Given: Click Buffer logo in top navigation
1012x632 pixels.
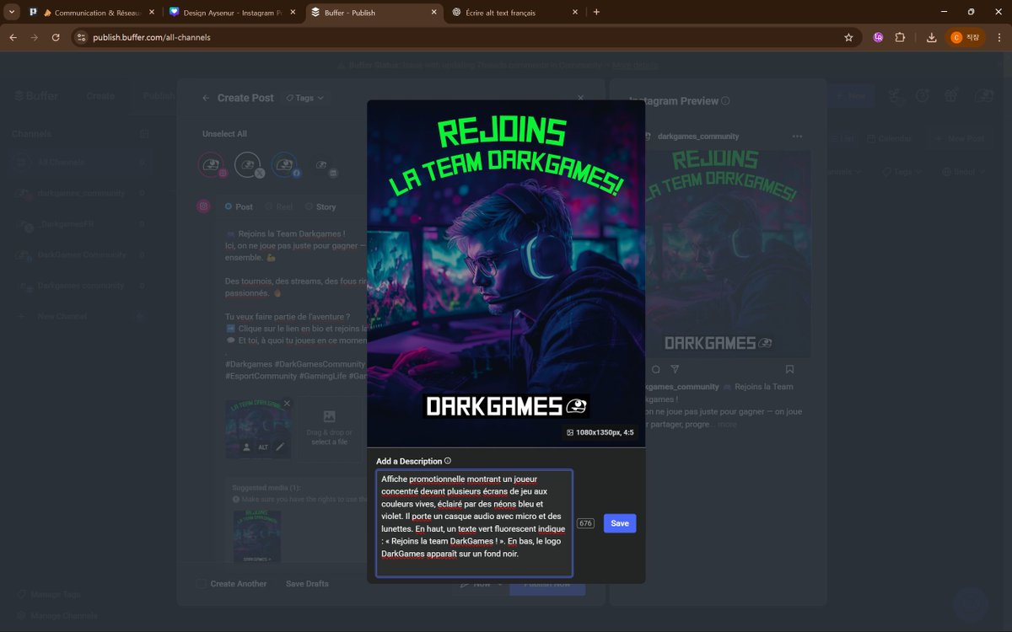Looking at the screenshot, I should pyautogui.click(x=36, y=96).
